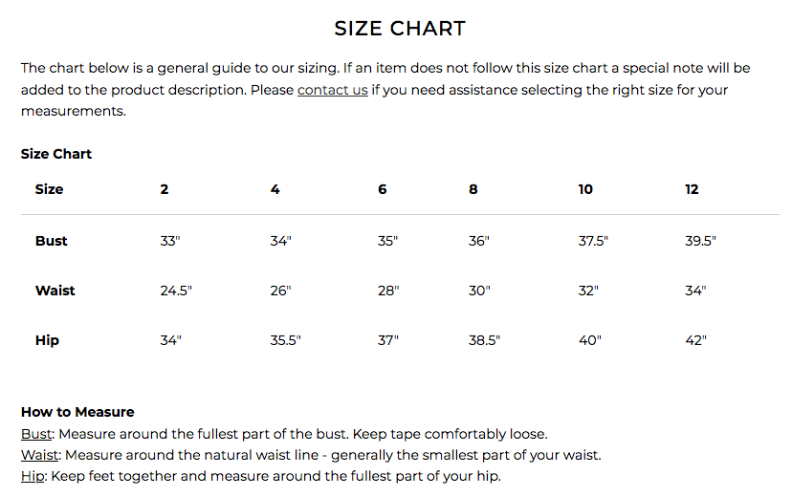
Task: Open the contact us link
Action: click(x=332, y=90)
